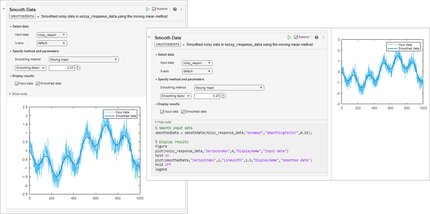Expand Show code section

pos(19,94)
